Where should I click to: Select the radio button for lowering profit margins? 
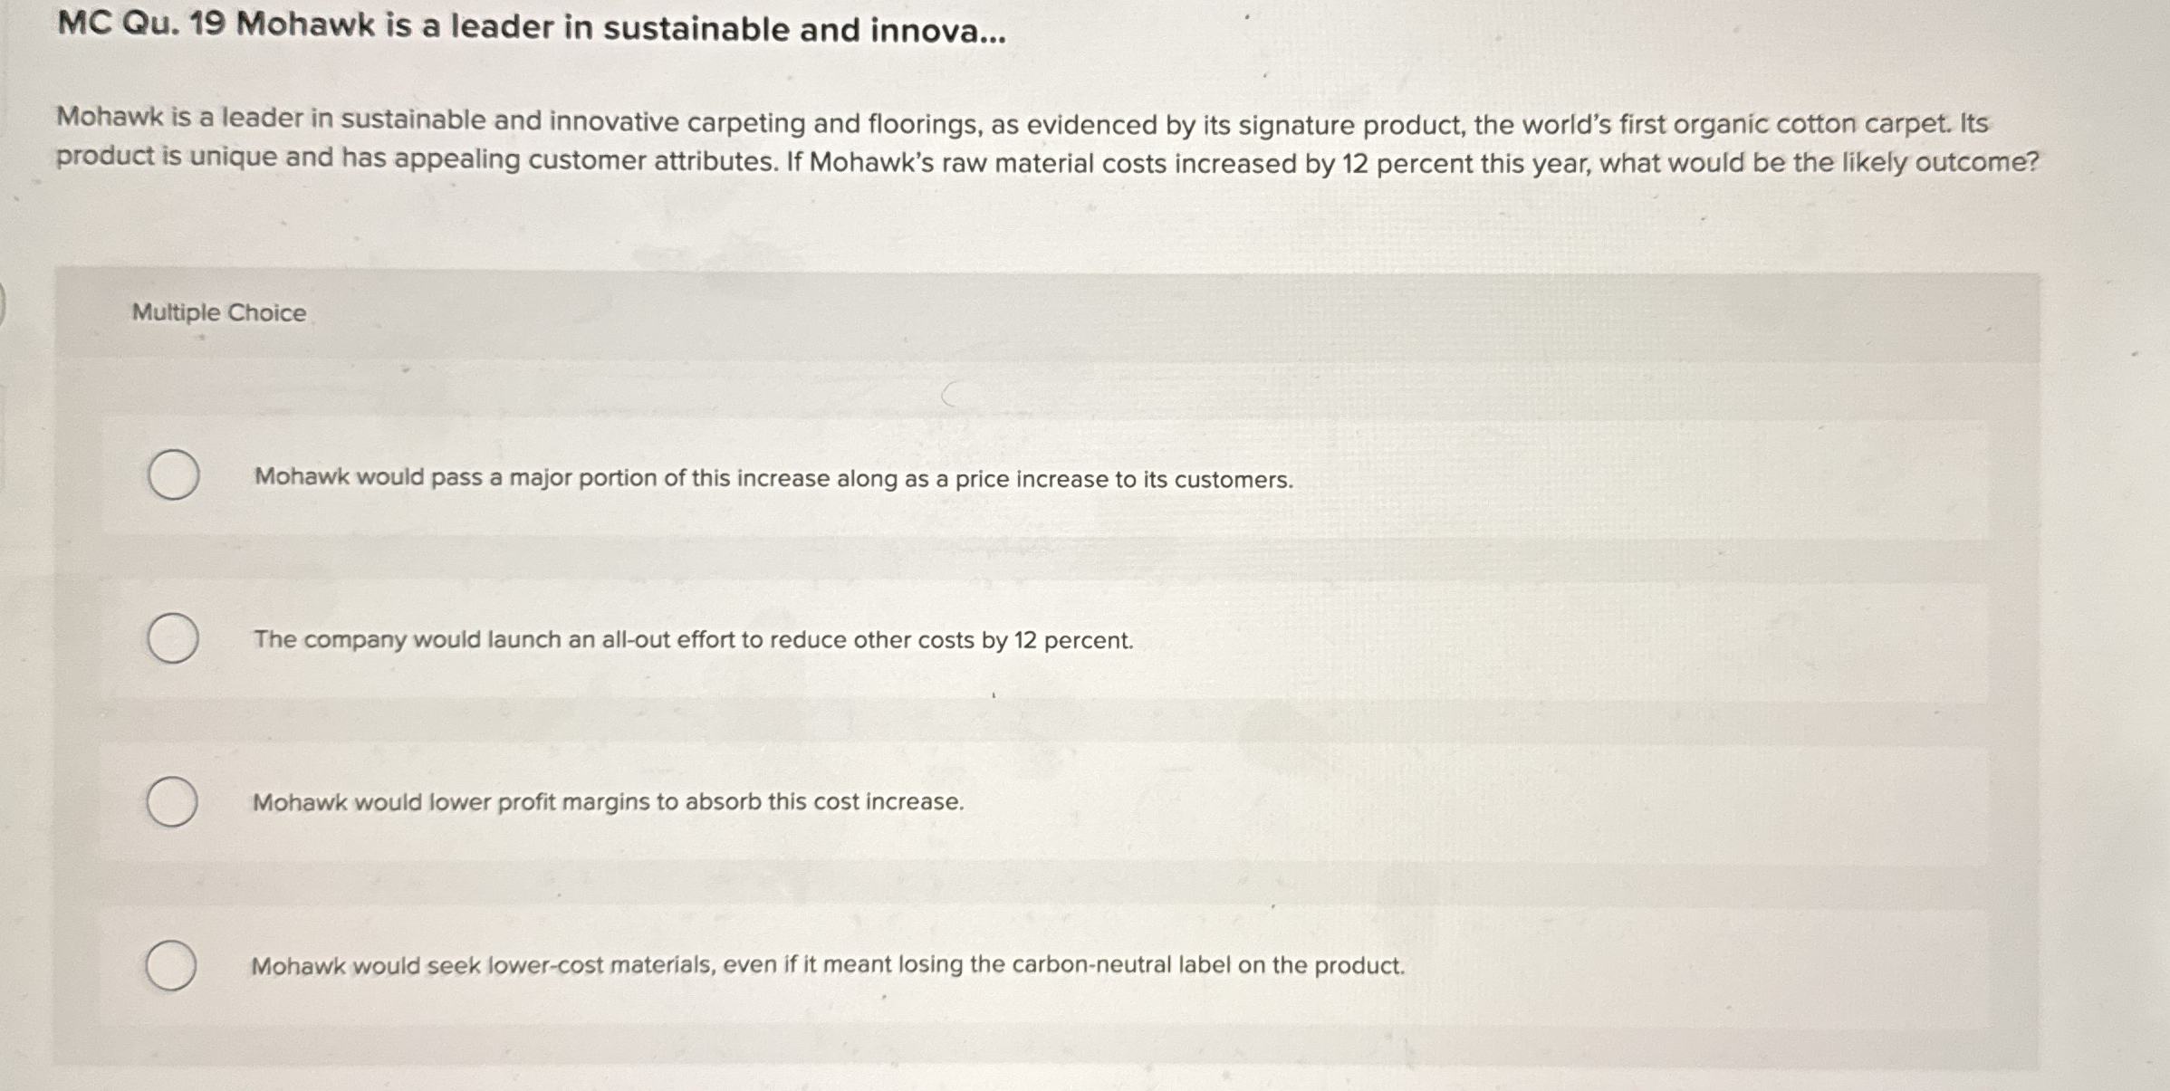click(174, 802)
